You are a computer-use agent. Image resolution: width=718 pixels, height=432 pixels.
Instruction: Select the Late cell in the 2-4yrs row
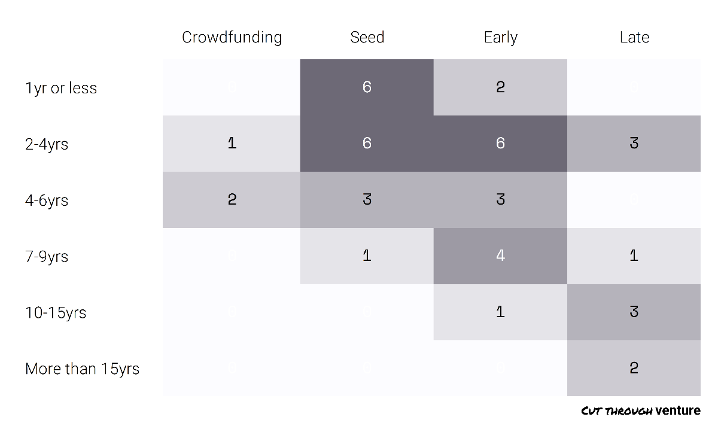(x=634, y=144)
